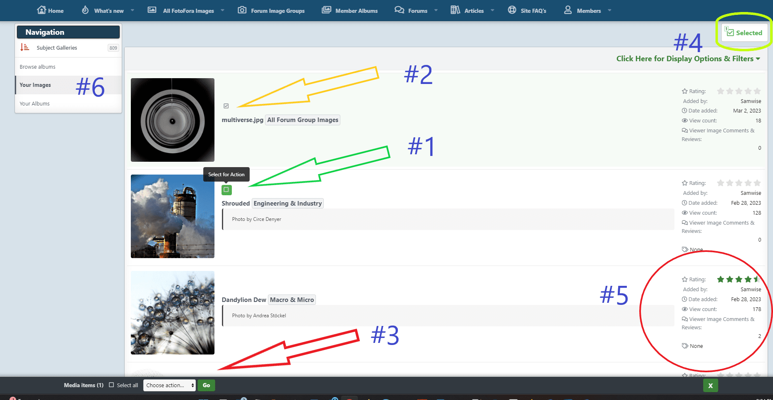Click the Selected button
This screenshot has width=773, height=400.
[744, 33]
